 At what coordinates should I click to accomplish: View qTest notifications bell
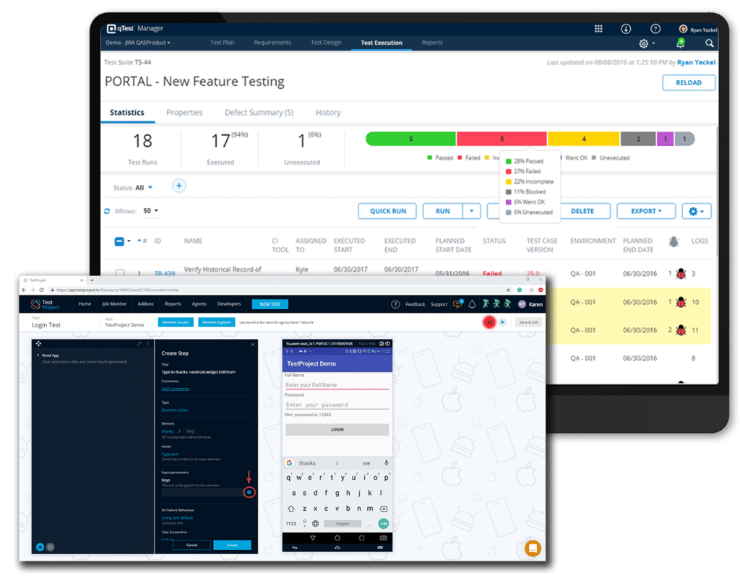(681, 43)
